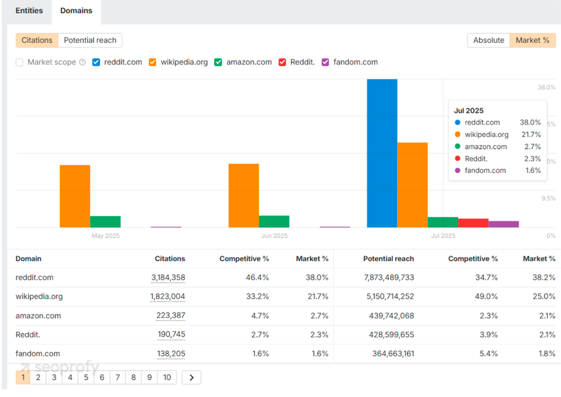Click the Jul 2025 tooltip heading
561x397 pixels.
468,111
